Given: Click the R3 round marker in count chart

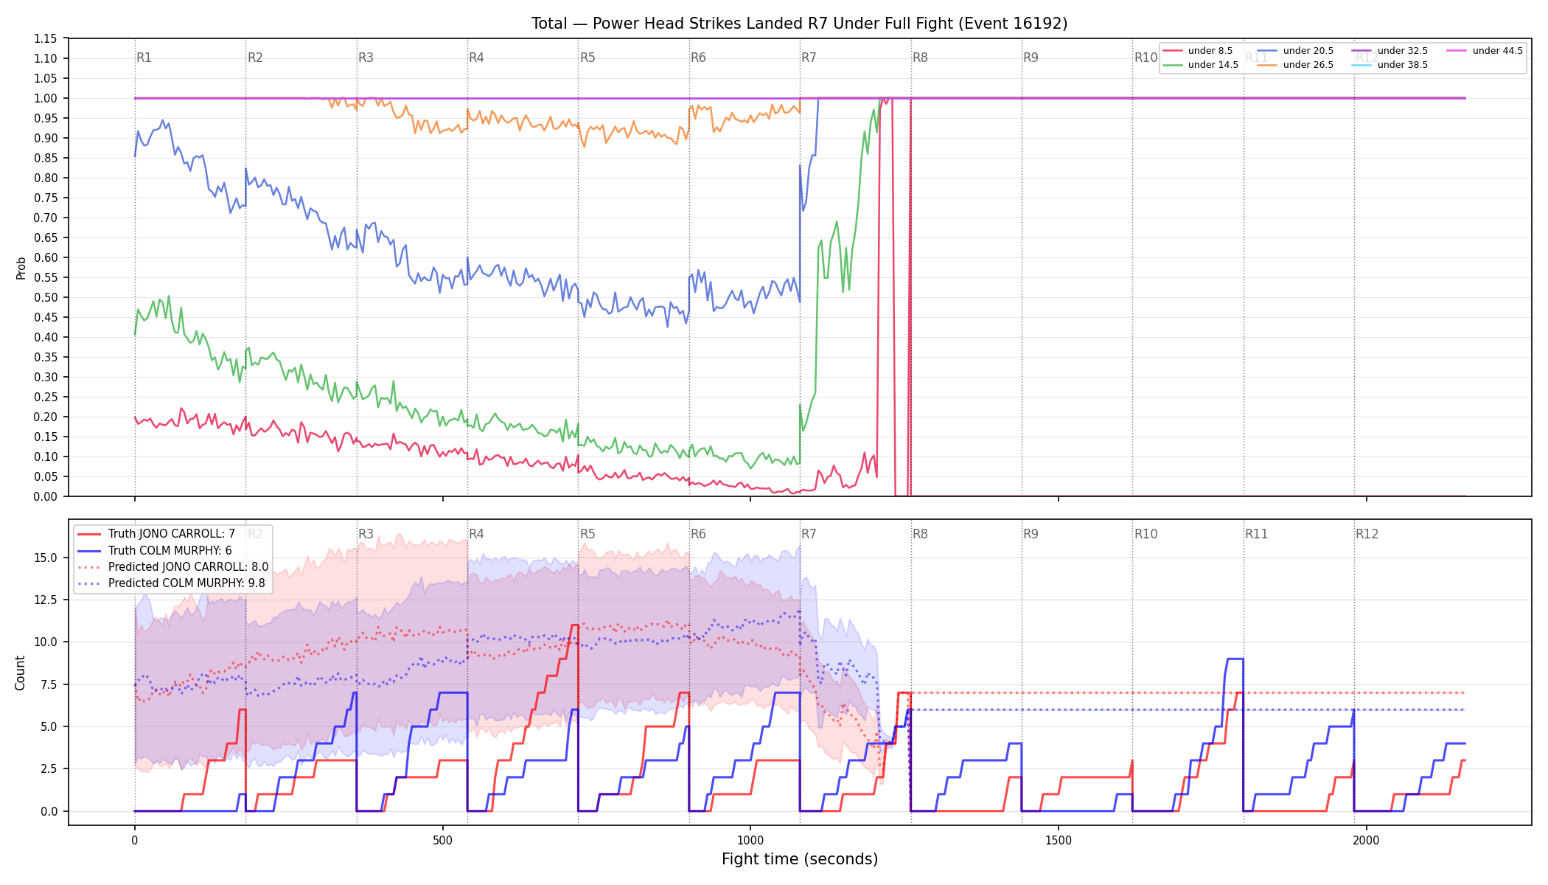Looking at the screenshot, I should (x=366, y=534).
